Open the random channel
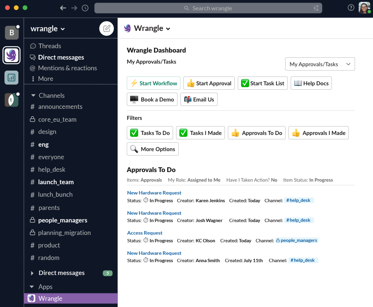This screenshot has width=373, height=307. [49, 258]
